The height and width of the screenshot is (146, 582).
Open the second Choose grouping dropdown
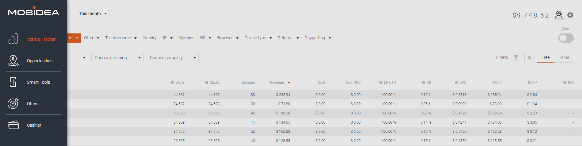[172, 58]
